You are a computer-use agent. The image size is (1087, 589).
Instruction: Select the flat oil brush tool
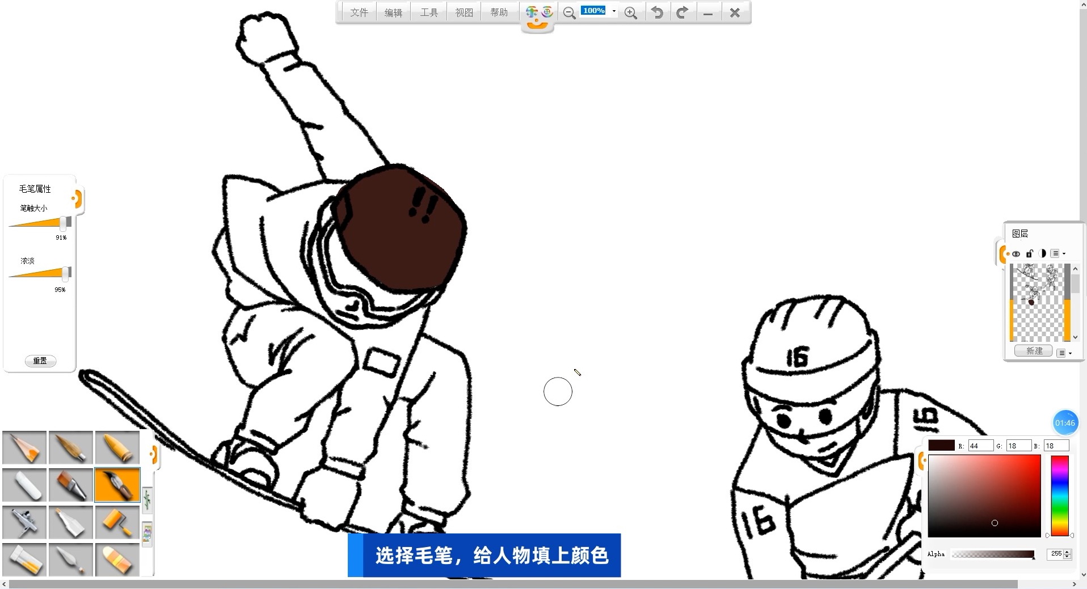(x=71, y=485)
